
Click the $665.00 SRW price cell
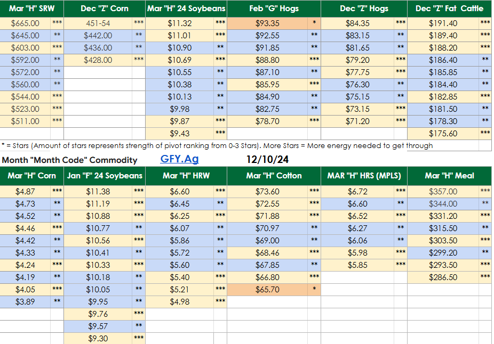tap(25, 23)
